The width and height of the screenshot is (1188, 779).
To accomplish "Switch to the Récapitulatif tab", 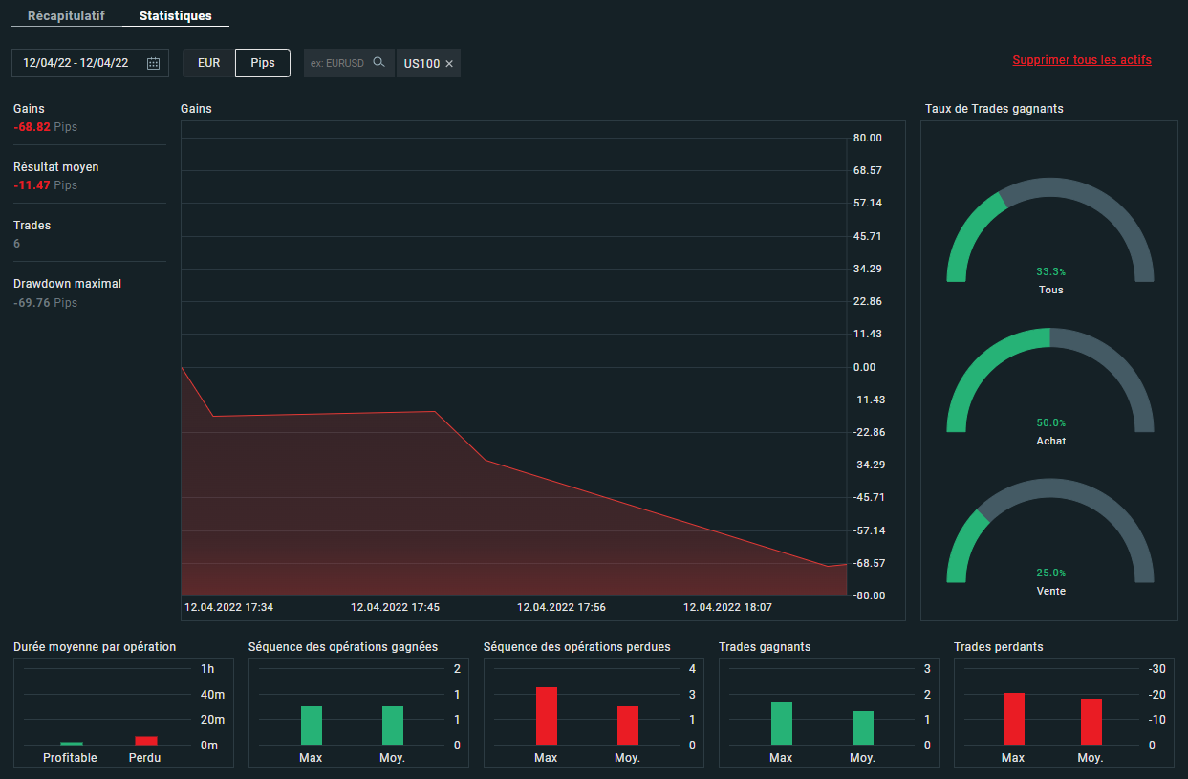I will tap(66, 16).
